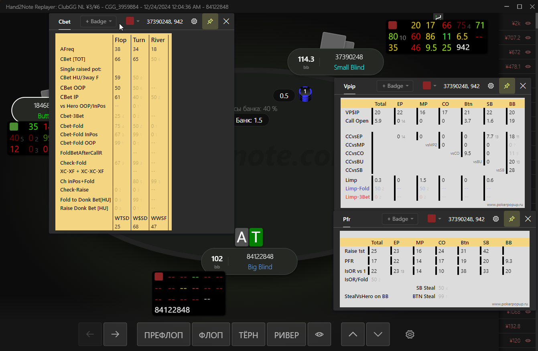This screenshot has width=538, height=351.
Task: Click the hero's Ace card
Action: click(x=242, y=237)
